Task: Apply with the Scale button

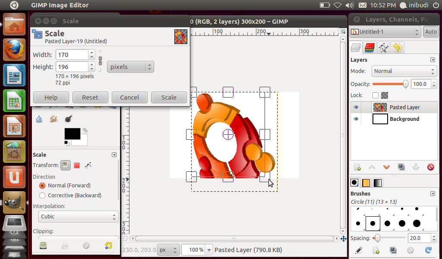Action: [x=169, y=98]
